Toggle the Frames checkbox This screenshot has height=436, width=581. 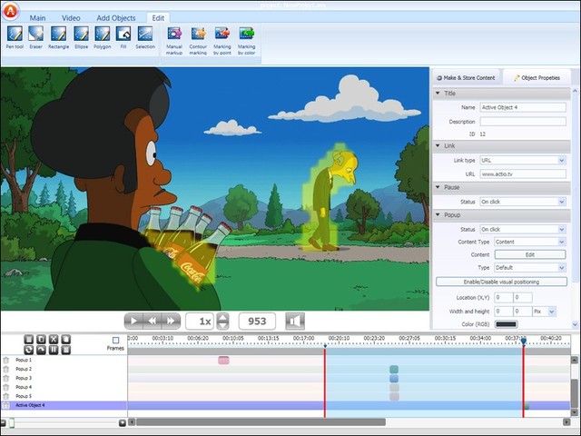(115, 341)
